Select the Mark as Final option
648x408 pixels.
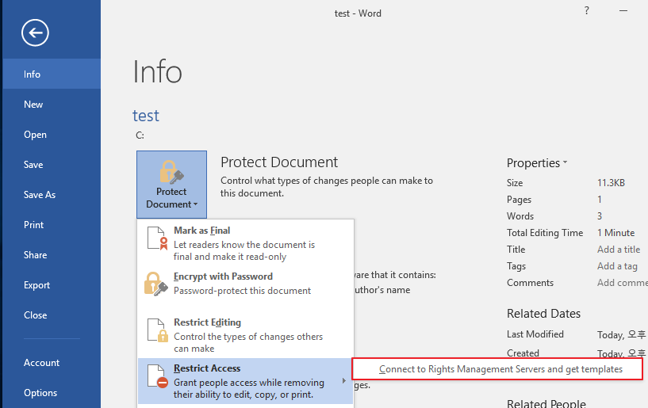[246, 243]
